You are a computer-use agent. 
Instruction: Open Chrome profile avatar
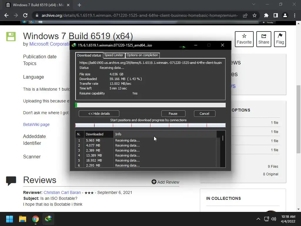285,15
